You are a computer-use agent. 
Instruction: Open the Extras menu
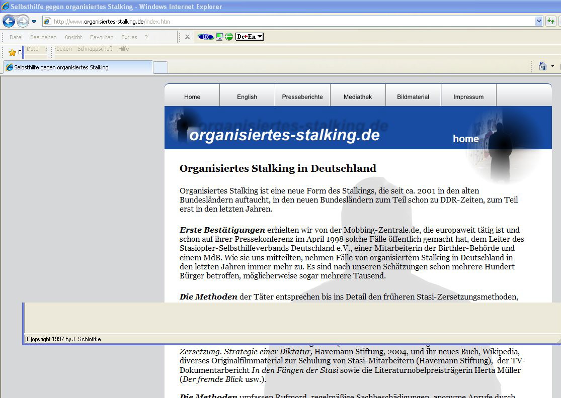pos(129,37)
